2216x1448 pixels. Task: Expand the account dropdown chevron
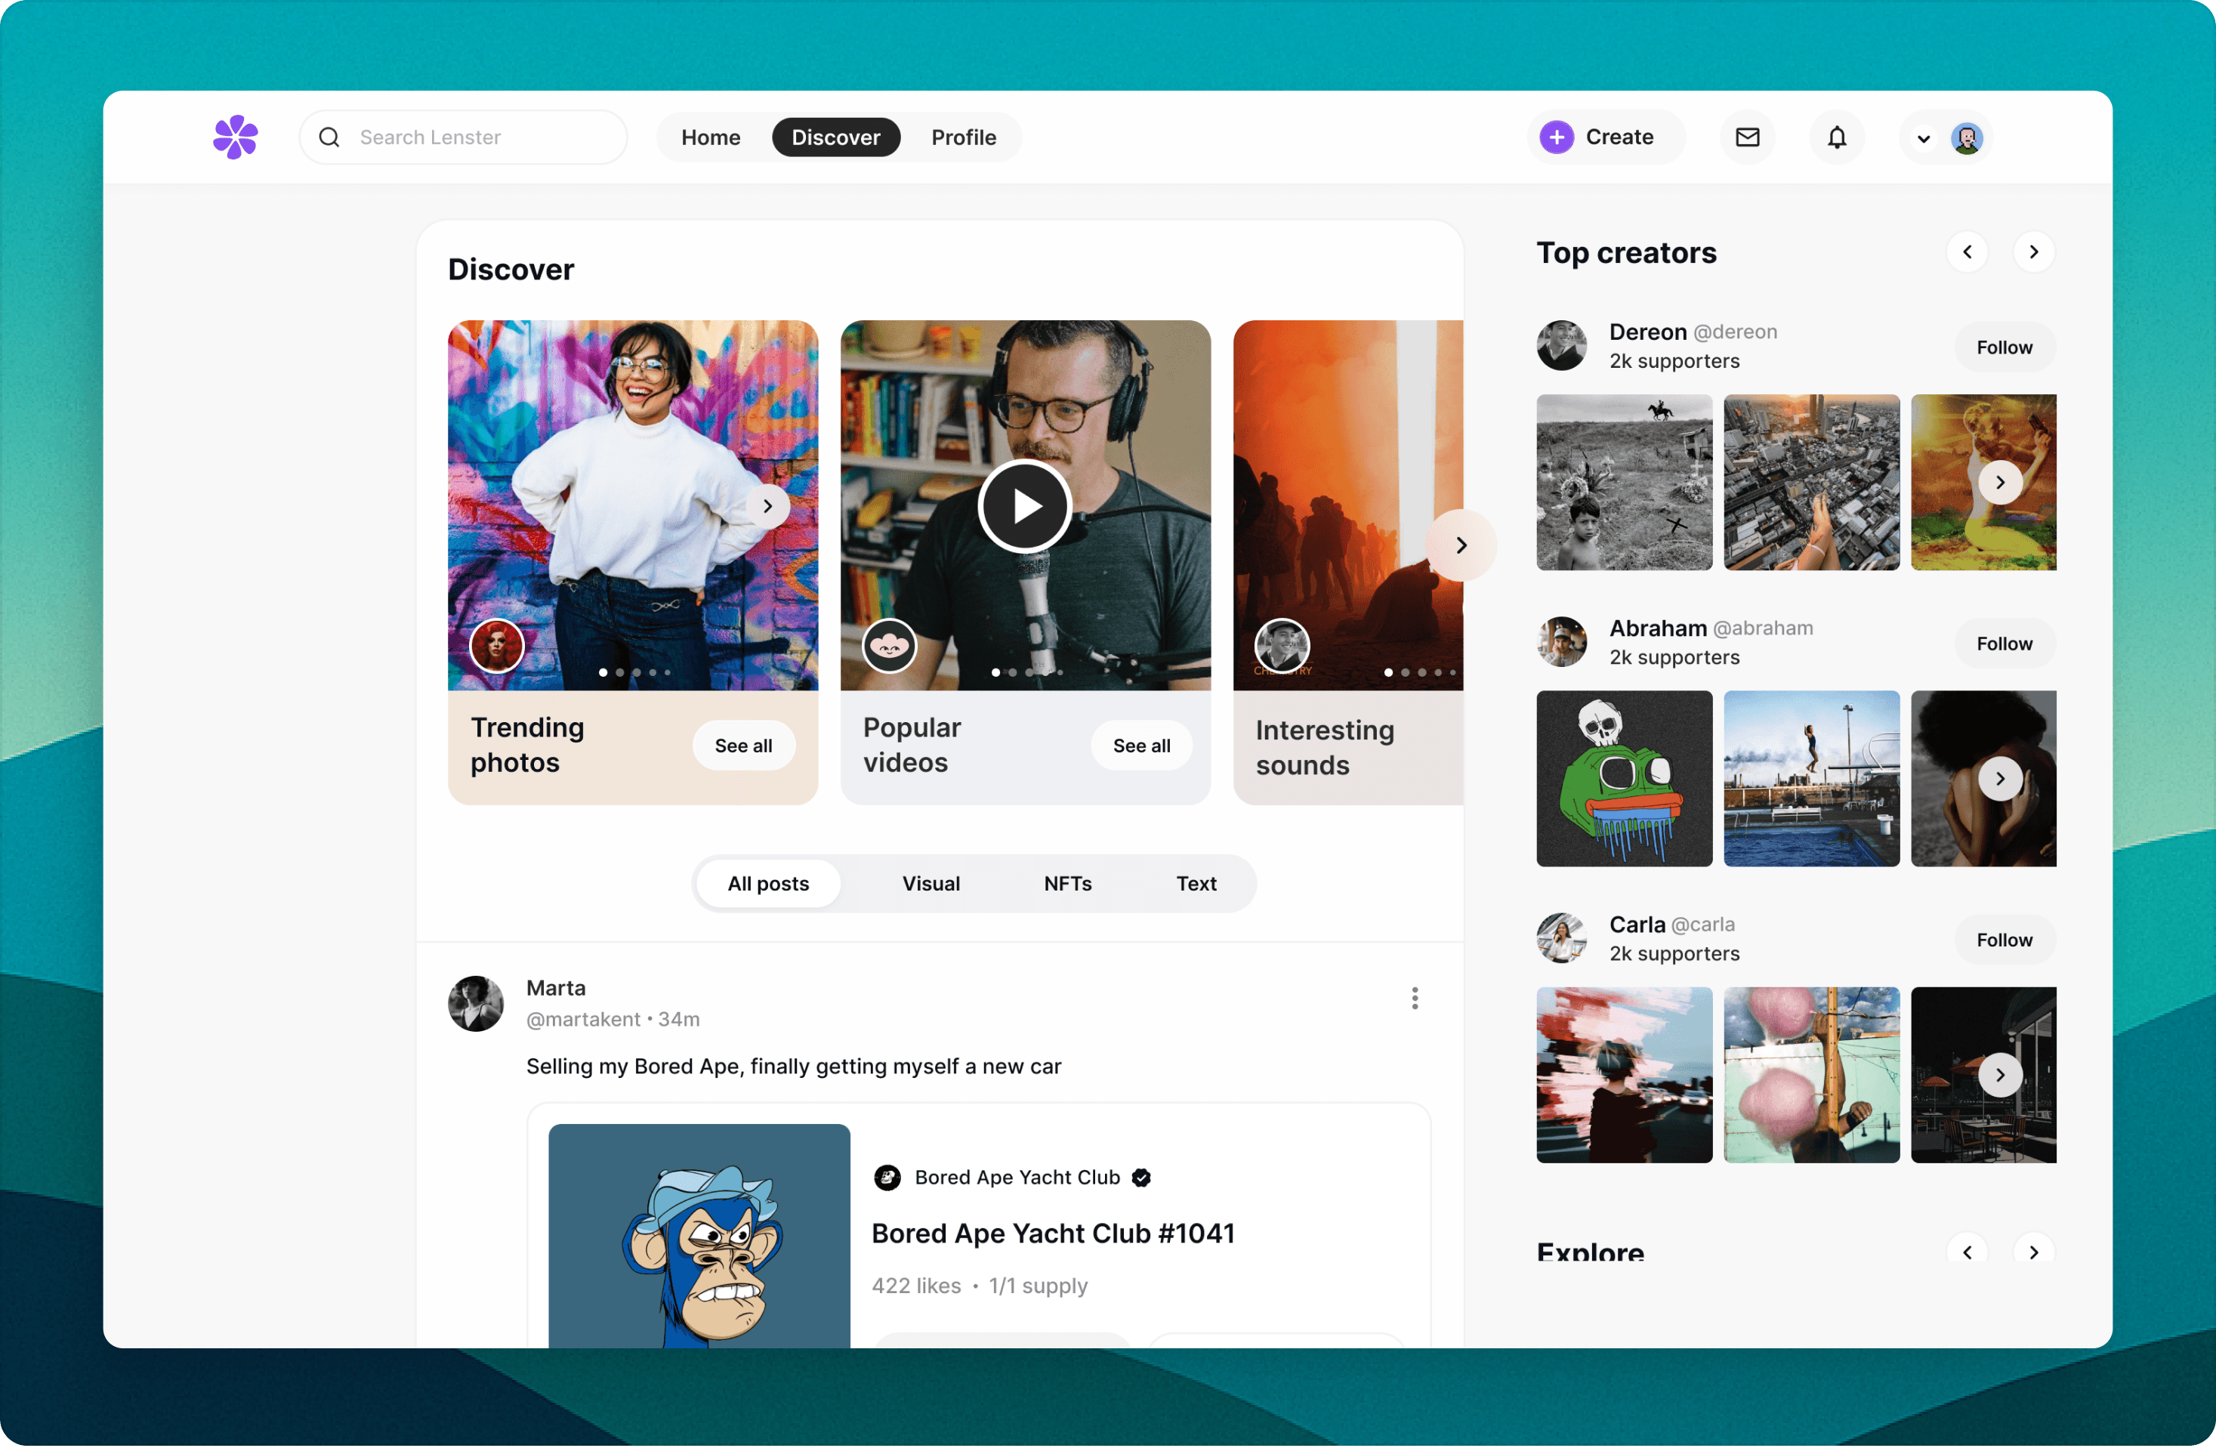[1923, 140]
